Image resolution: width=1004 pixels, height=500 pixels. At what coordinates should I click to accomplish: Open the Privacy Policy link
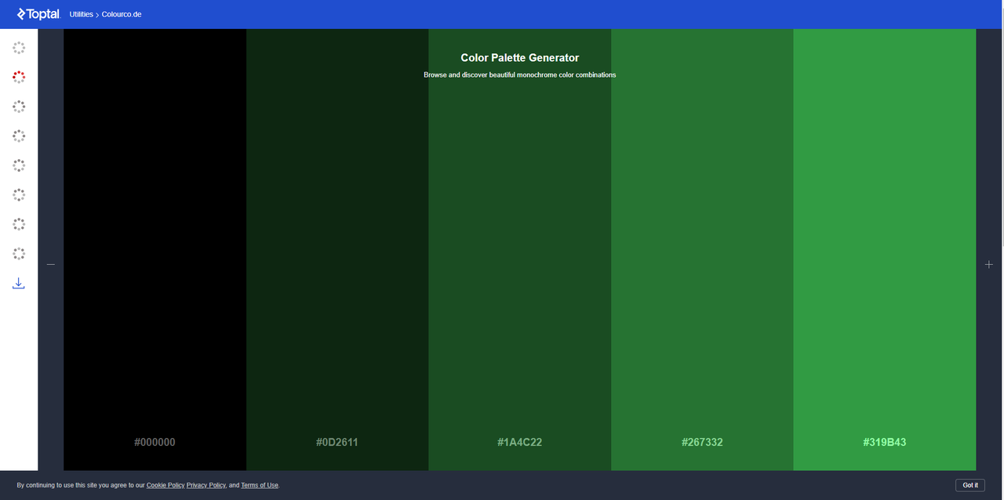(x=206, y=485)
